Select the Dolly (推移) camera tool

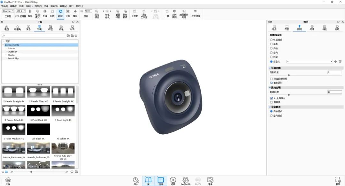[x=75, y=13]
